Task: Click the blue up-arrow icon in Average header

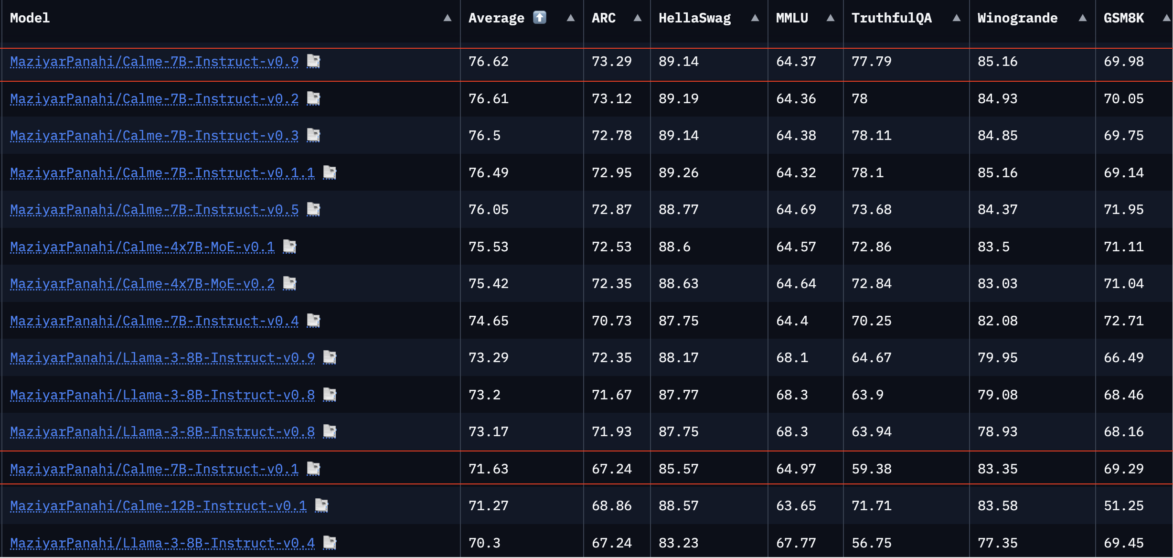Action: 539,18
